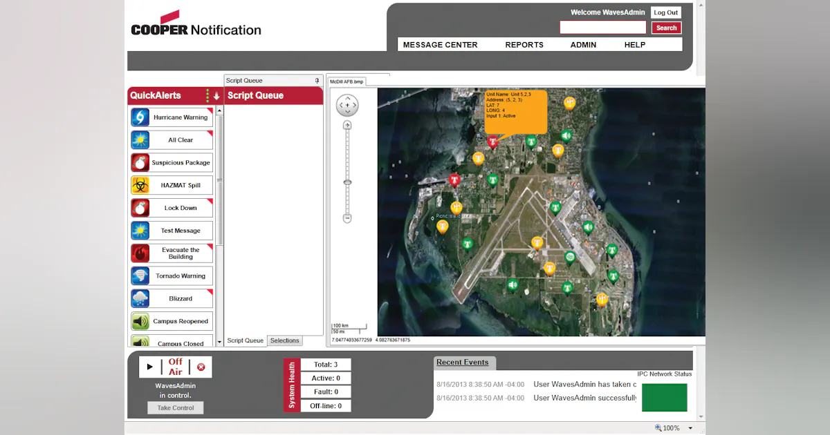
Task: Click the Test Message sun icon
Action: pyautogui.click(x=140, y=231)
